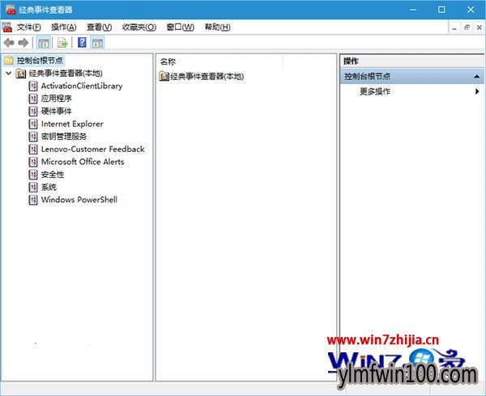This screenshot has height=396, width=486.
Task: Open the 收藏夹(O) menu
Action: pyautogui.click(x=139, y=27)
